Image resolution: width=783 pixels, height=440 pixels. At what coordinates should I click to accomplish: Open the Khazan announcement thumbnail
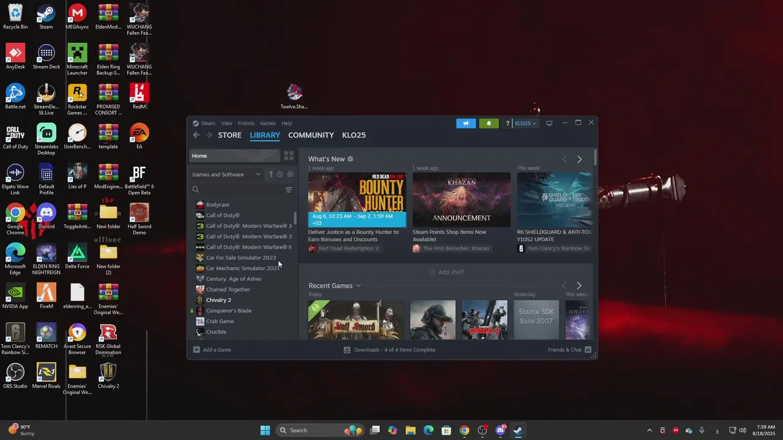461,200
